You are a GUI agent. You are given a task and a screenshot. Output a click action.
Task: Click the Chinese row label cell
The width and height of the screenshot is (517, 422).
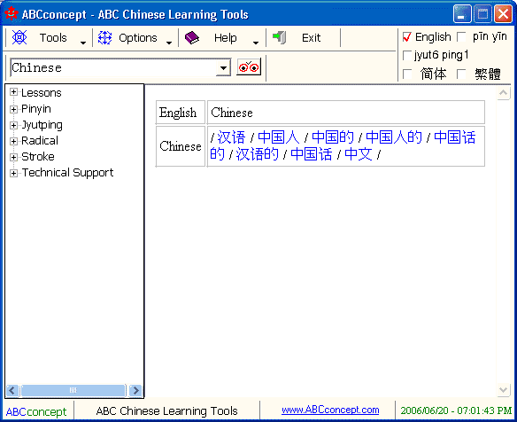(181, 146)
